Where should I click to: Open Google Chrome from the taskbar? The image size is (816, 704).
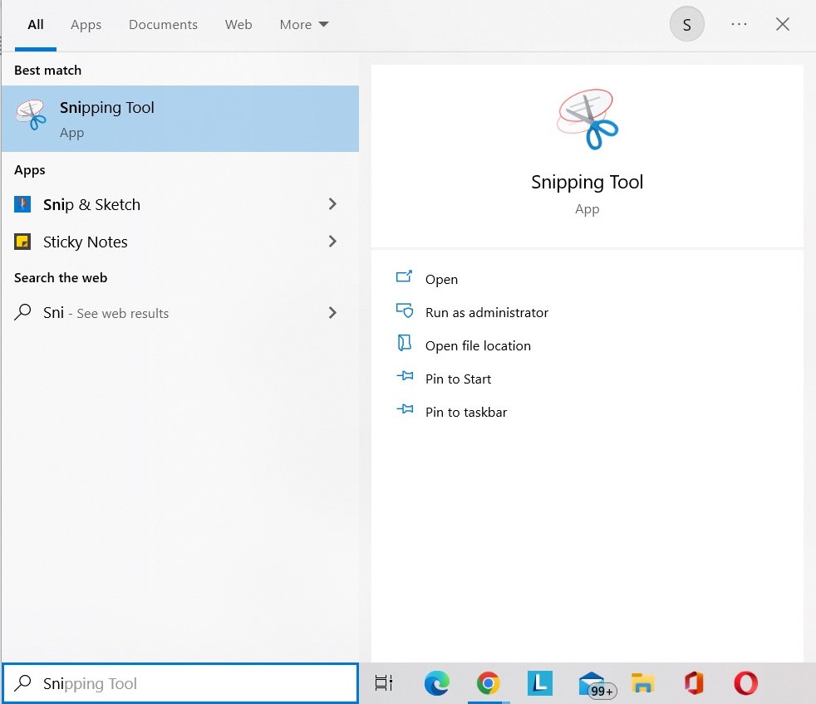tap(488, 683)
